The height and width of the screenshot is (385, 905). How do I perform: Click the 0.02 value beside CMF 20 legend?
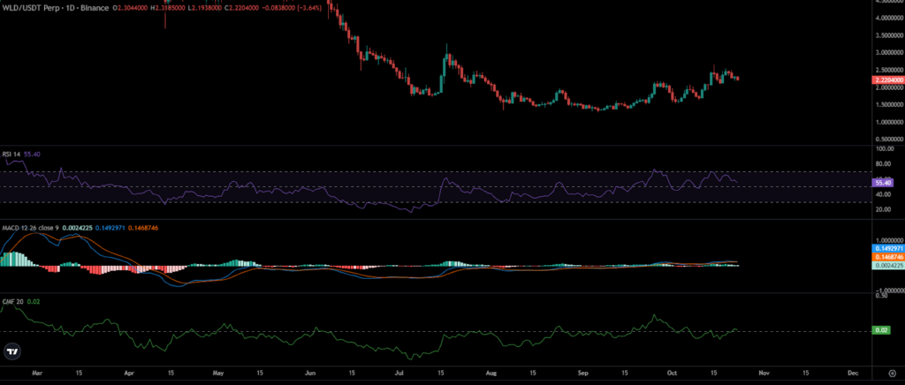click(32, 301)
